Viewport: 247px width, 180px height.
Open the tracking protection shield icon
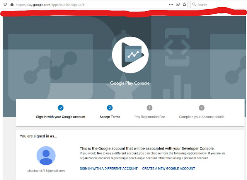point(5,4)
